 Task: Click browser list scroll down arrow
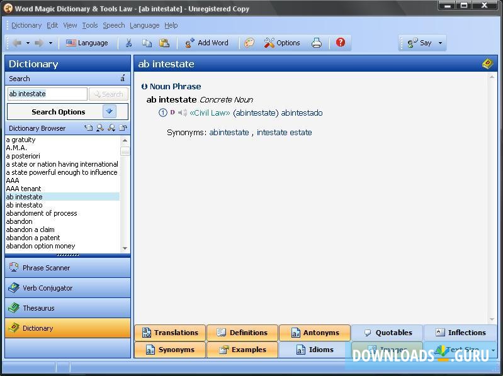point(125,248)
